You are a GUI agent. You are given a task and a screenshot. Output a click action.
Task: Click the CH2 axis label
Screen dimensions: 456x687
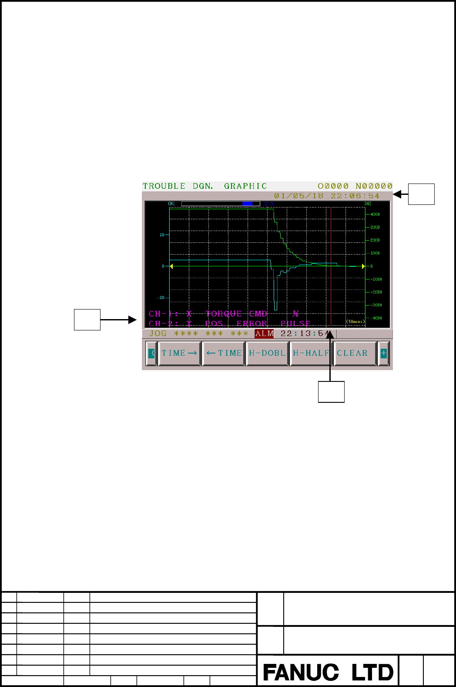click(368, 204)
